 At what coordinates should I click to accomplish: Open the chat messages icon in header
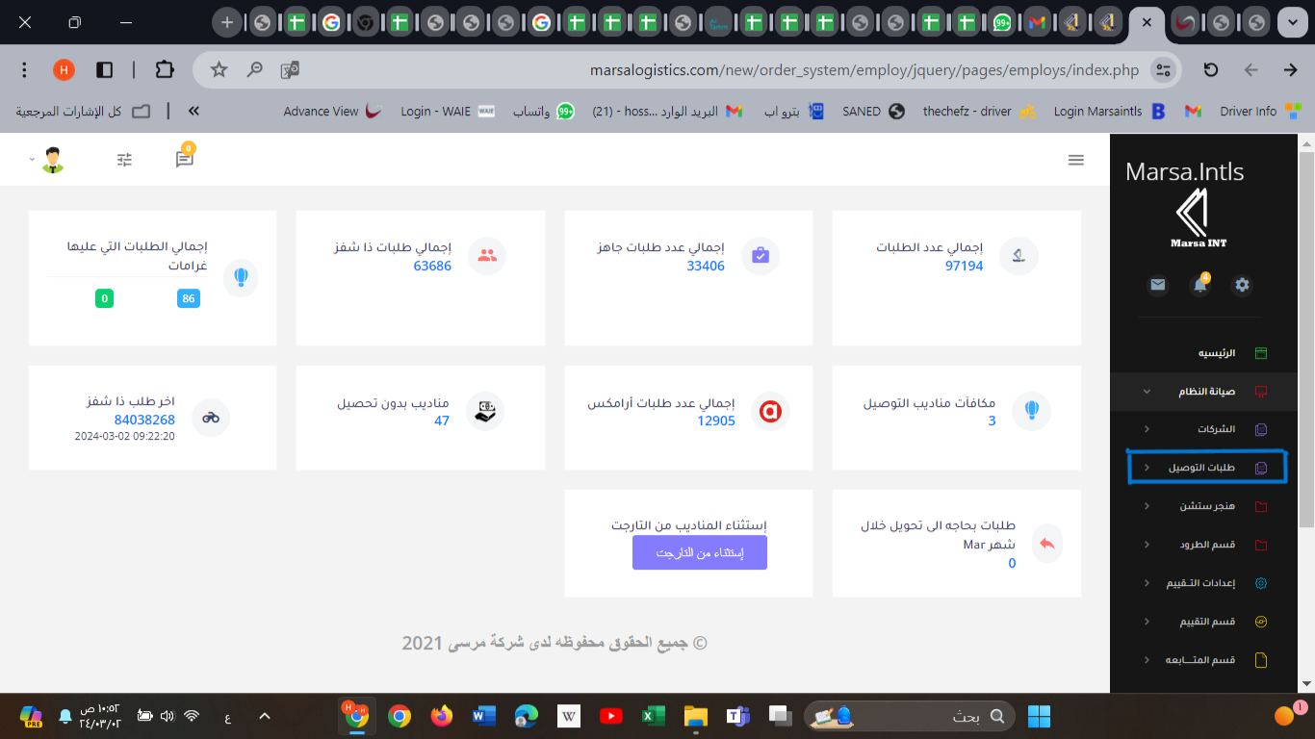tap(184, 160)
